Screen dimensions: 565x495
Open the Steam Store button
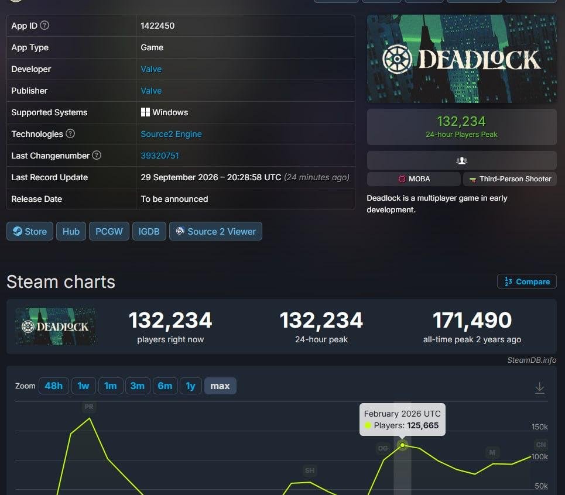pos(30,231)
